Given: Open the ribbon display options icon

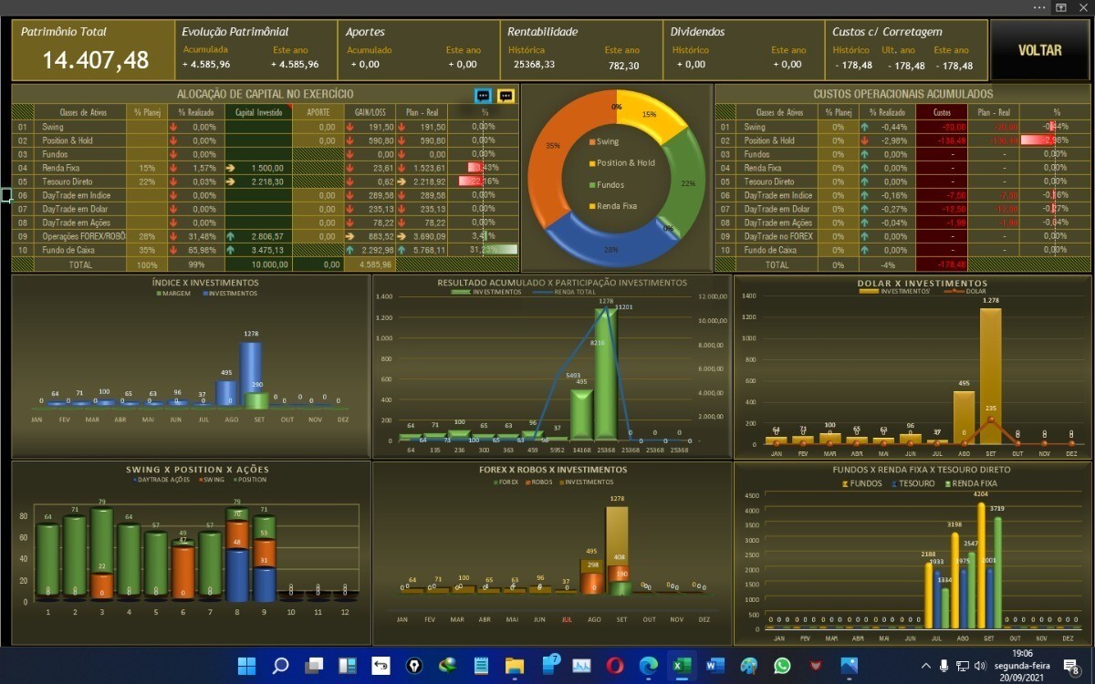Looking at the screenshot, I should tap(1061, 7).
